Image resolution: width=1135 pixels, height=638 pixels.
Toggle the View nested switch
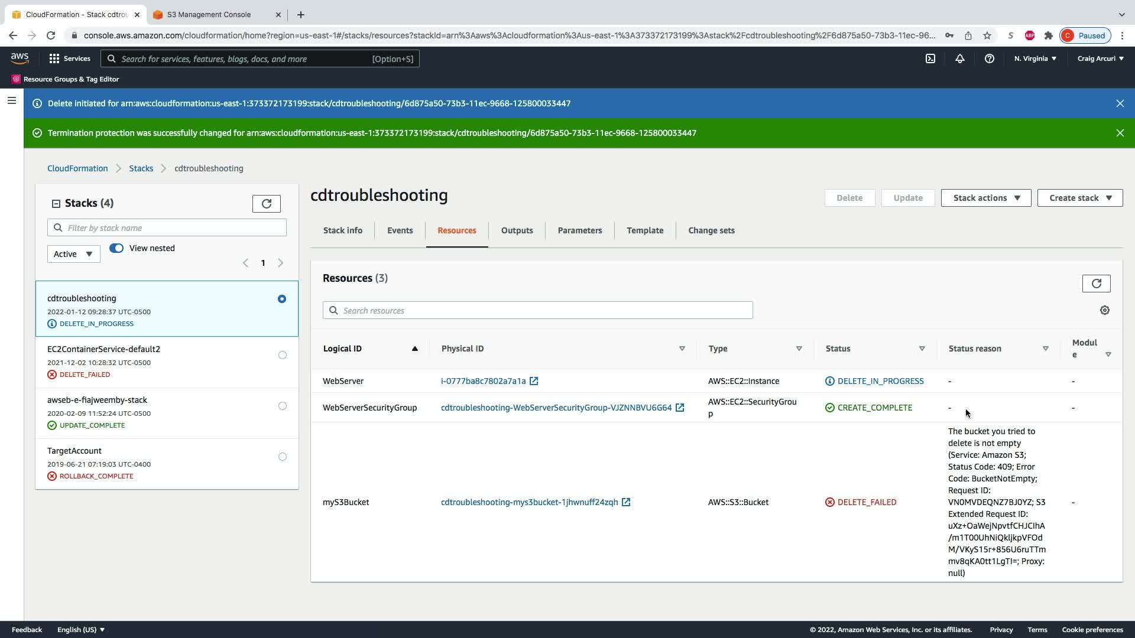[x=116, y=248]
